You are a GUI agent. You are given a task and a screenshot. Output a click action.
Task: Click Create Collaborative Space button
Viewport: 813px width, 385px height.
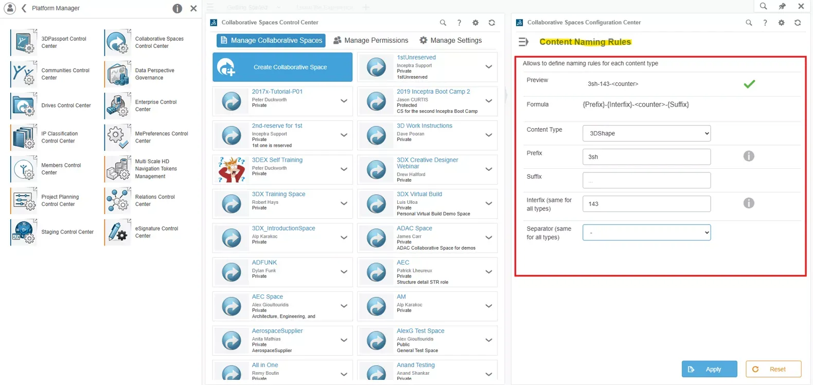tap(282, 67)
